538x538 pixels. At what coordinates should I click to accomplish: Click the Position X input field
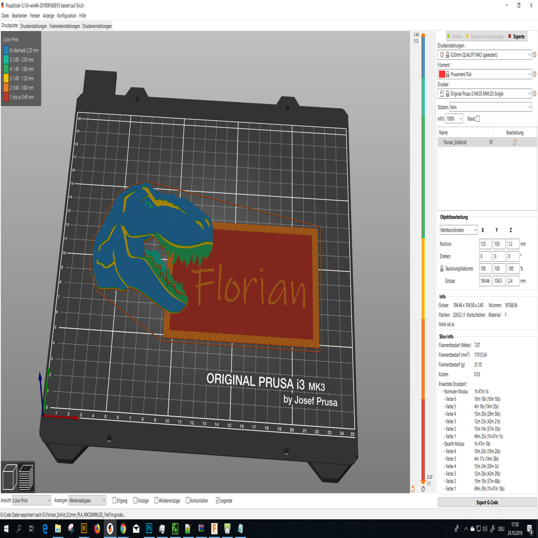click(485, 243)
